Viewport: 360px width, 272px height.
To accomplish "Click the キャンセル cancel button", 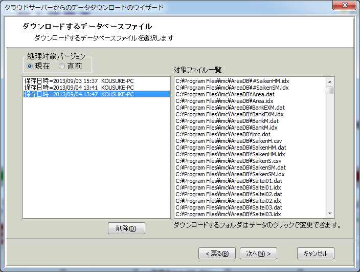I will pyautogui.click(x=316, y=253).
